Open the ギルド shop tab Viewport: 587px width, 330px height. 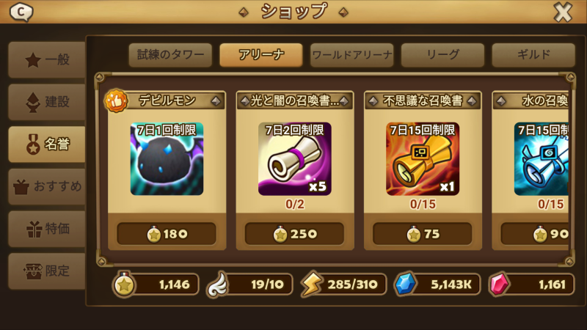533,55
